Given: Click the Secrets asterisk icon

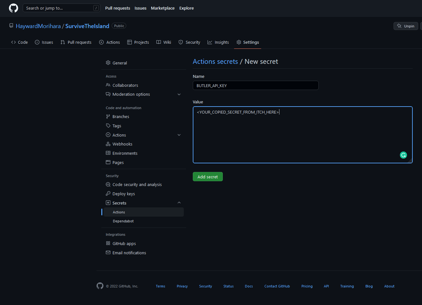Looking at the screenshot, I should (x=108, y=203).
